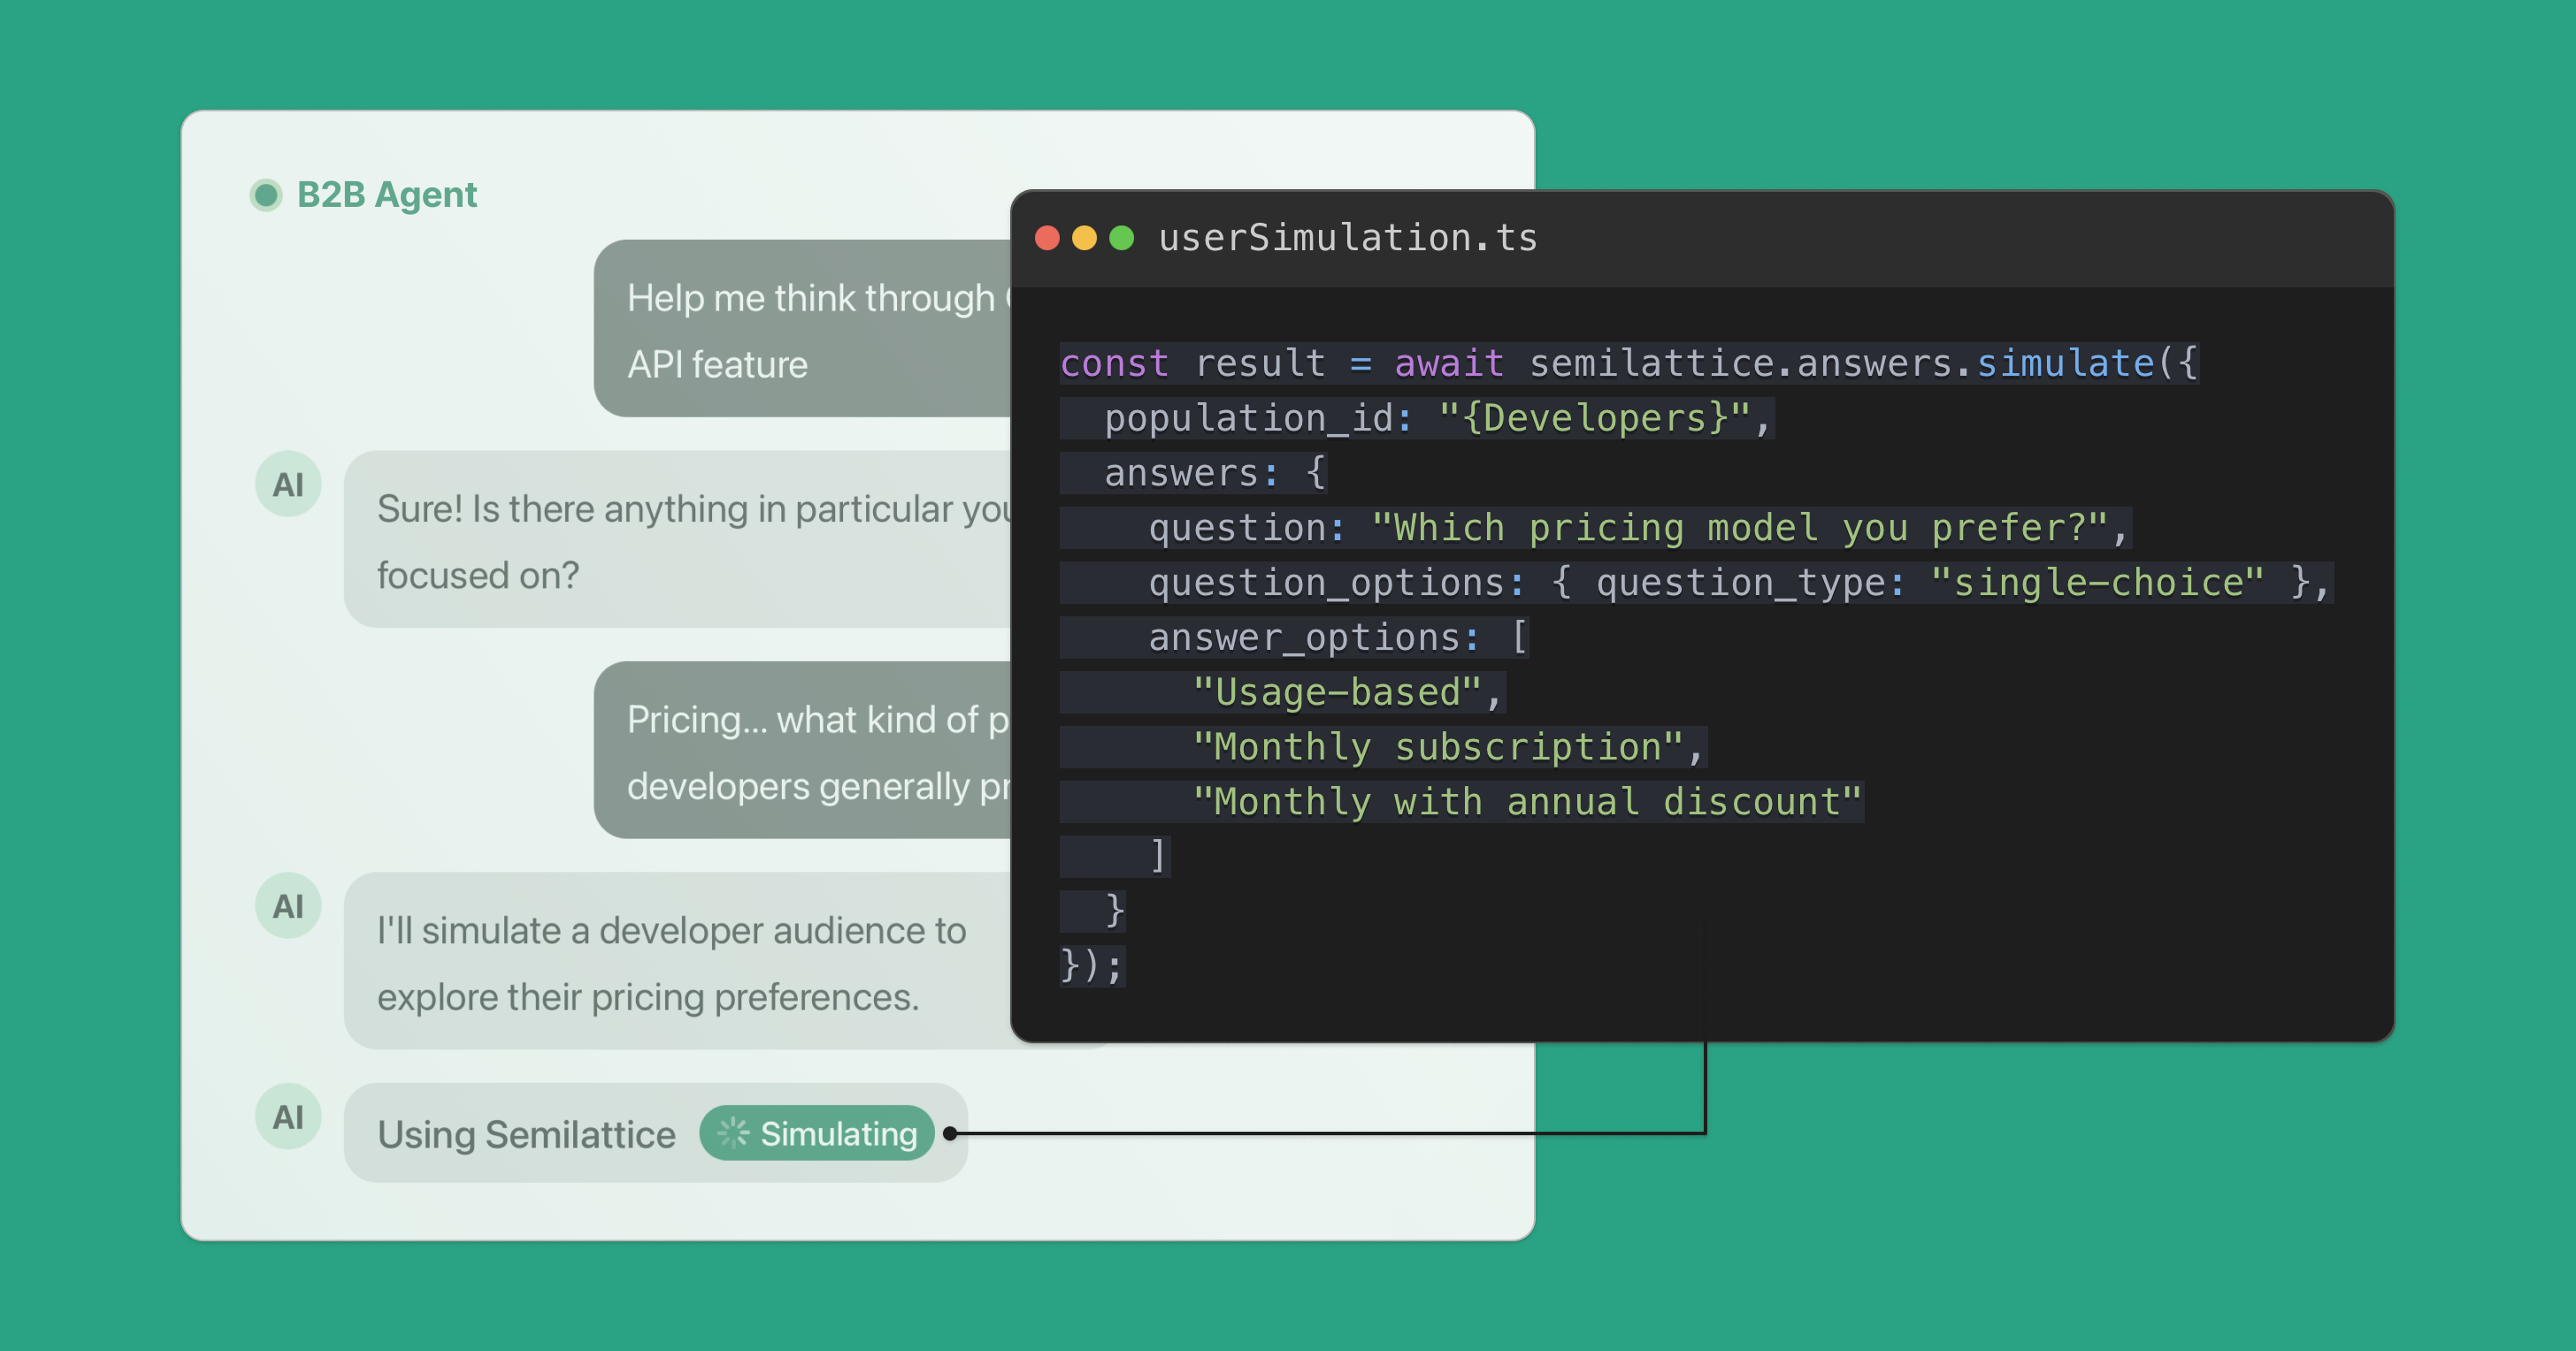Click the simulate method name in code
Image resolution: width=2576 pixels, height=1351 pixels.
click(x=2065, y=363)
